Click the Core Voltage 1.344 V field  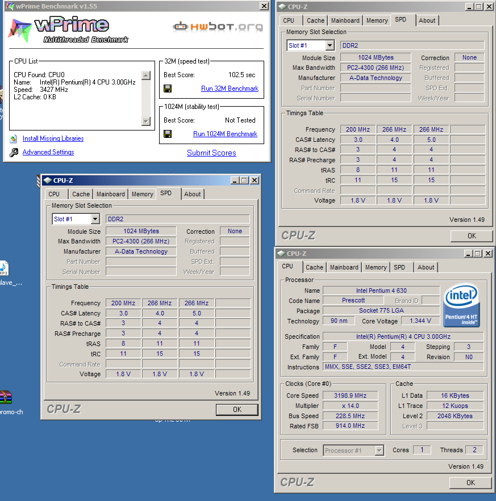click(x=420, y=321)
